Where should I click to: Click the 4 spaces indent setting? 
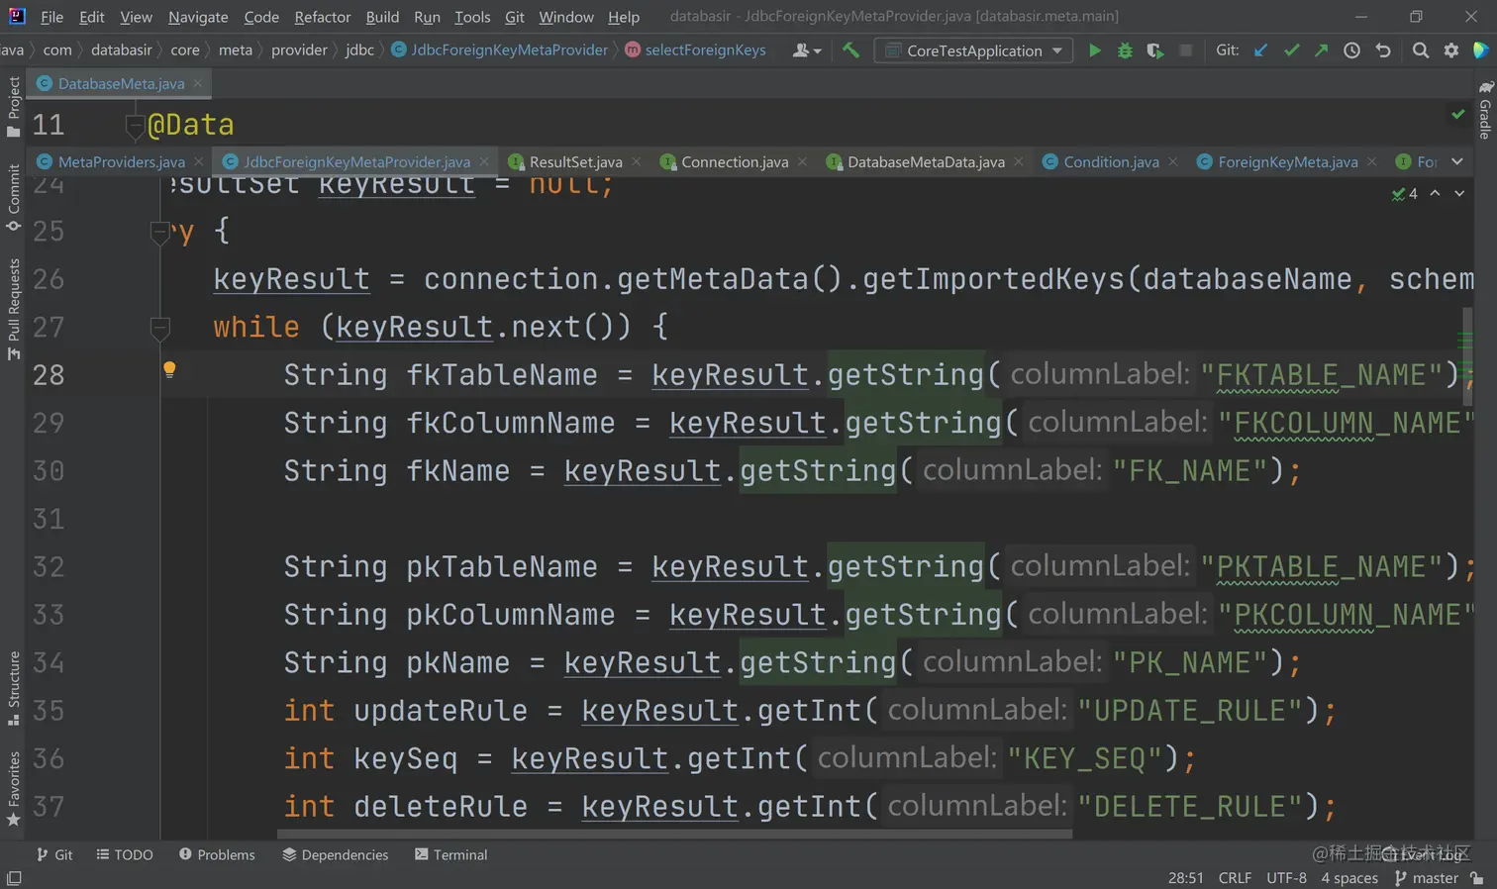click(x=1349, y=878)
